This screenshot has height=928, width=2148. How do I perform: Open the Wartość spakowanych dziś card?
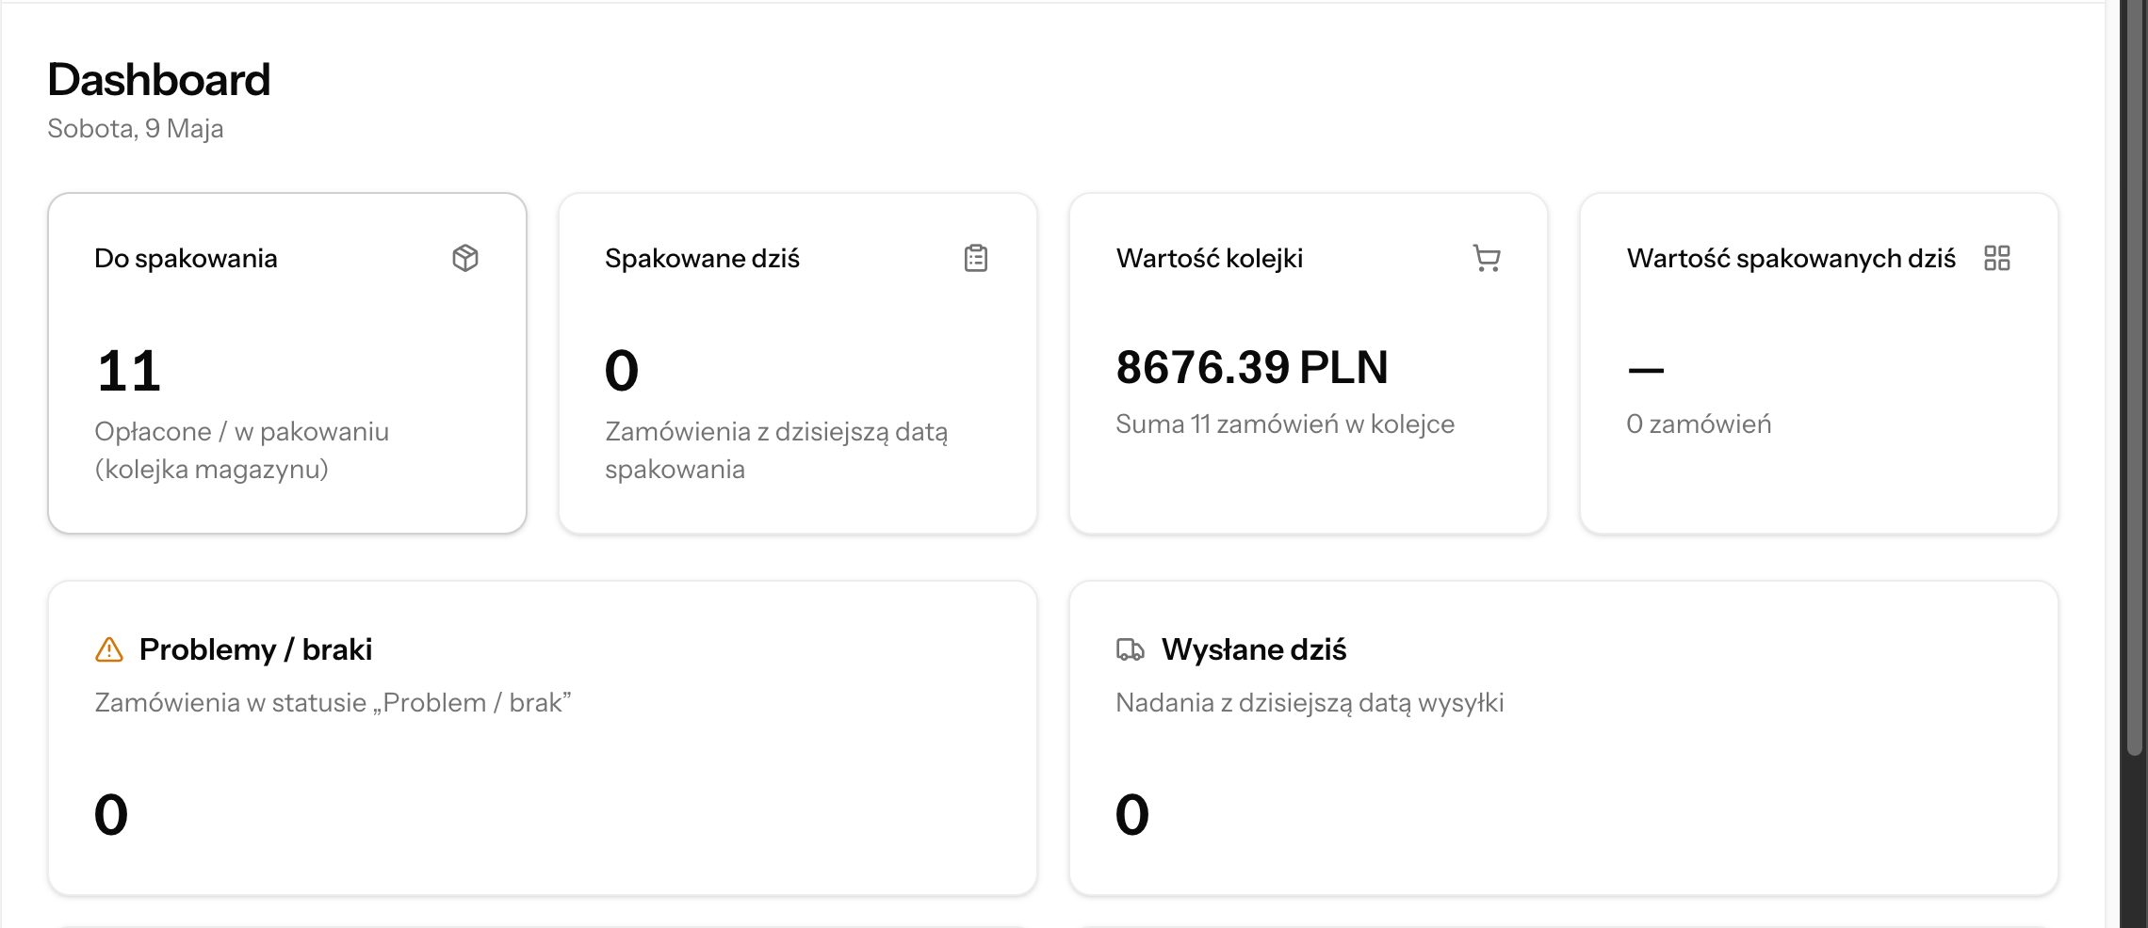coord(1819,363)
